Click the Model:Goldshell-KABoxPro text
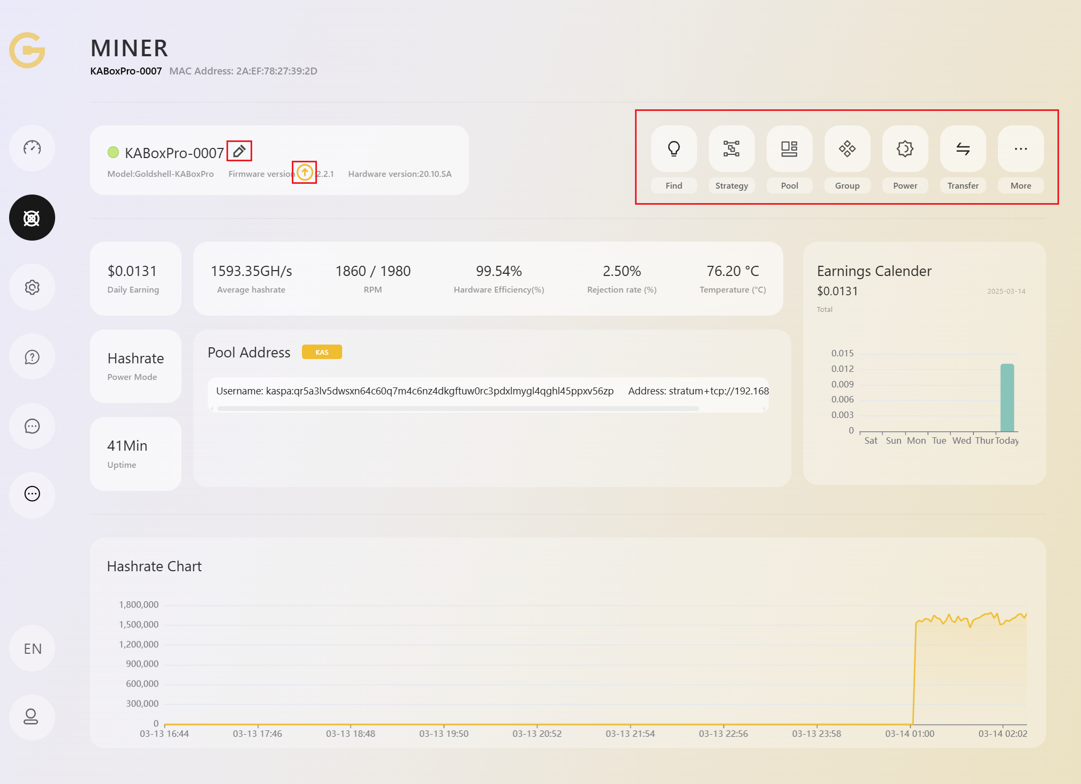 tap(161, 174)
